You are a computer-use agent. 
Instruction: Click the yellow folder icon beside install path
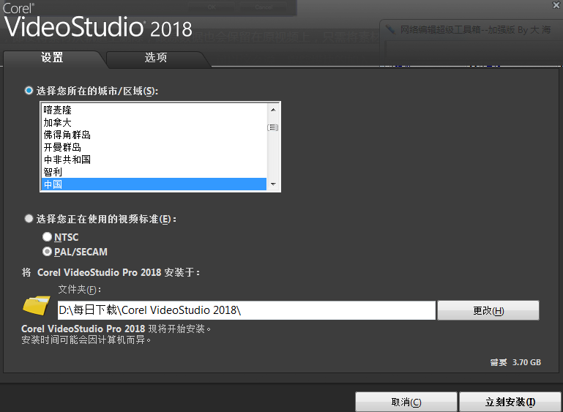pos(37,305)
